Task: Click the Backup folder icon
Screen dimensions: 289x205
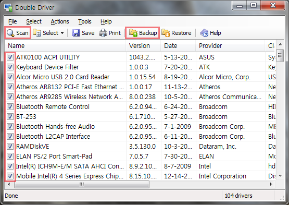Action: [133, 33]
